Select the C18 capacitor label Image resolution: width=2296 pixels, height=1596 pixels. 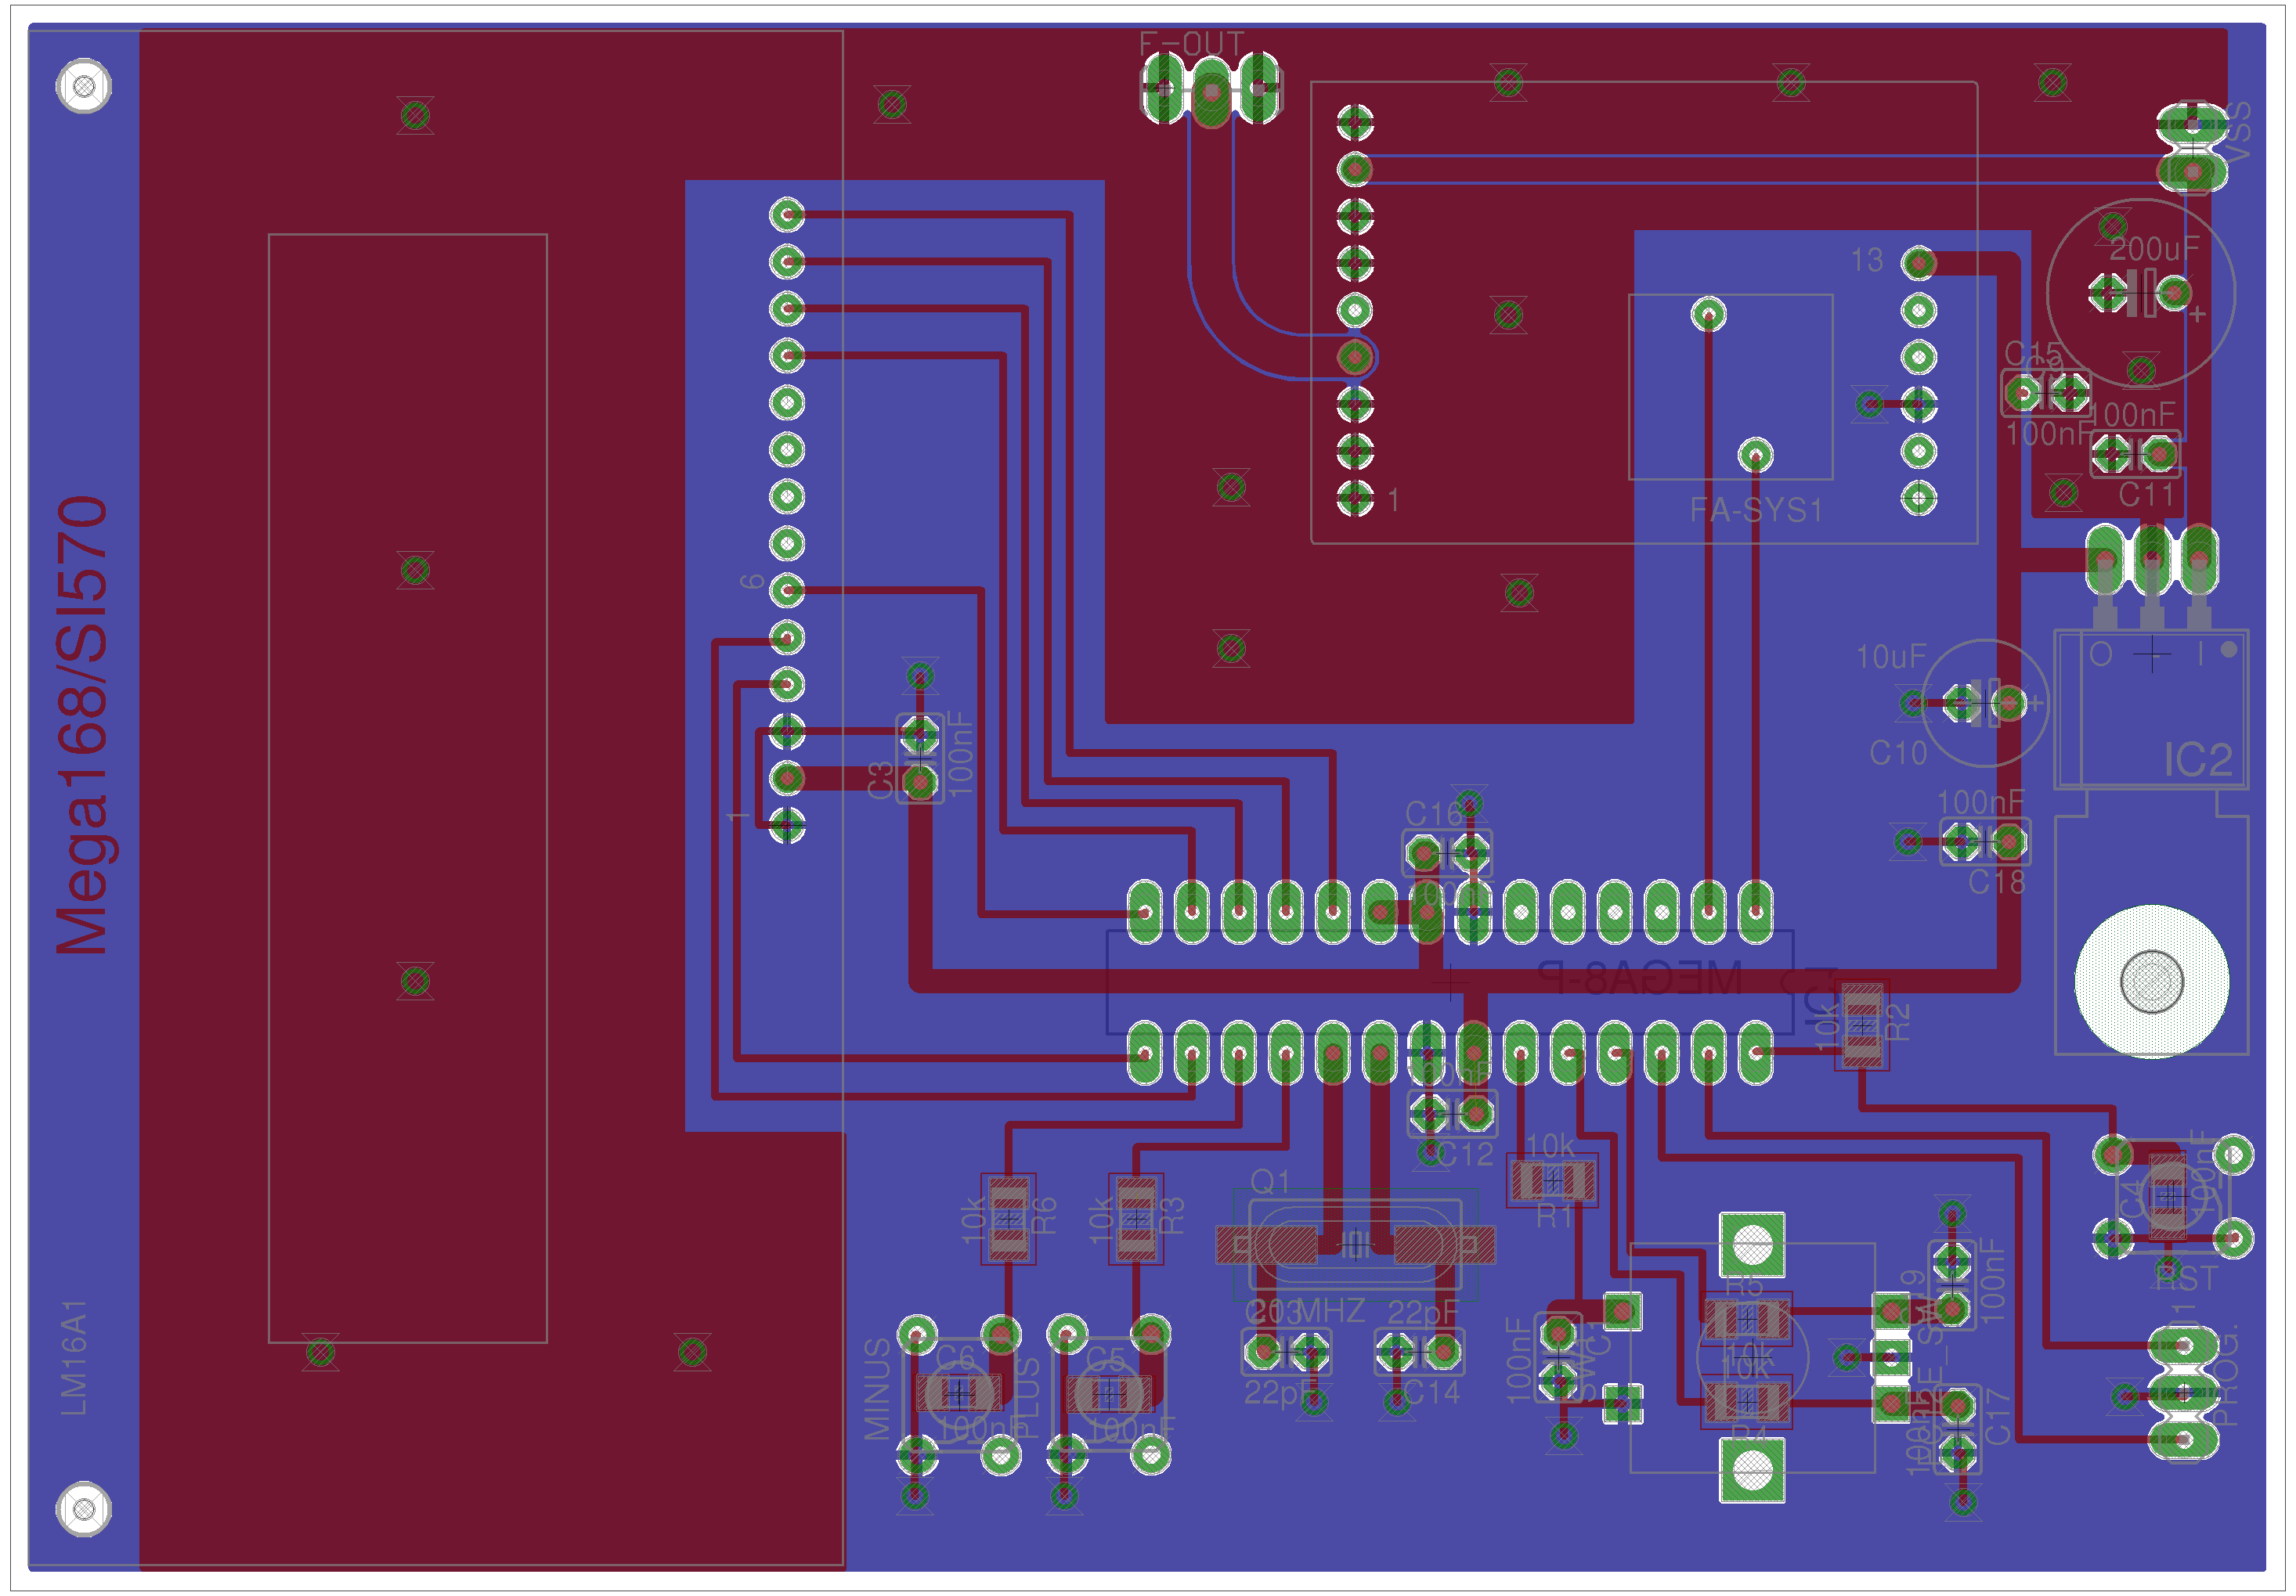pos(1996,882)
